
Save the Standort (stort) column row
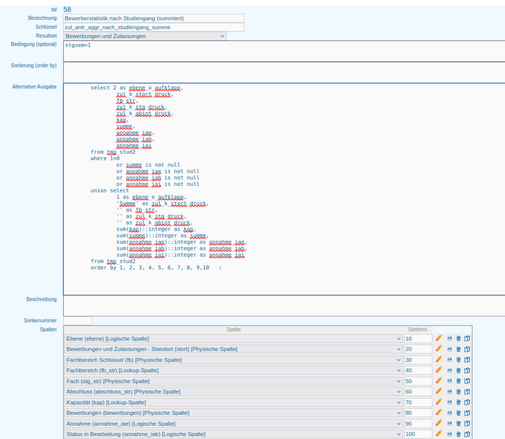(x=449, y=349)
